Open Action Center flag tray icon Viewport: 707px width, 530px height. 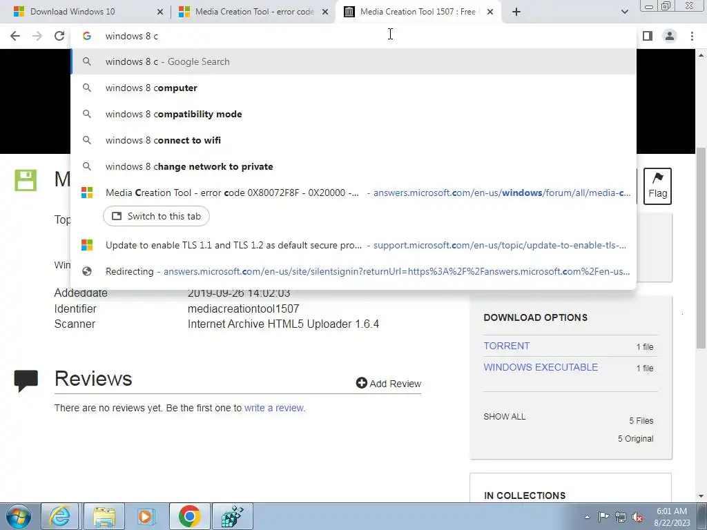click(x=603, y=517)
